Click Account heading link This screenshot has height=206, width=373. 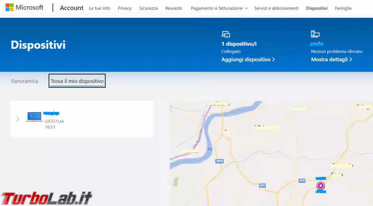click(x=71, y=8)
